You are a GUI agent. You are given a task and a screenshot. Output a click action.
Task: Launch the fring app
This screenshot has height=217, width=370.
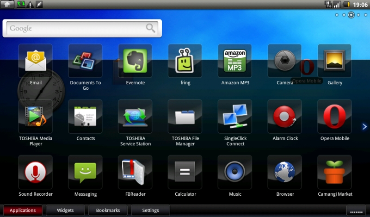[x=185, y=61]
